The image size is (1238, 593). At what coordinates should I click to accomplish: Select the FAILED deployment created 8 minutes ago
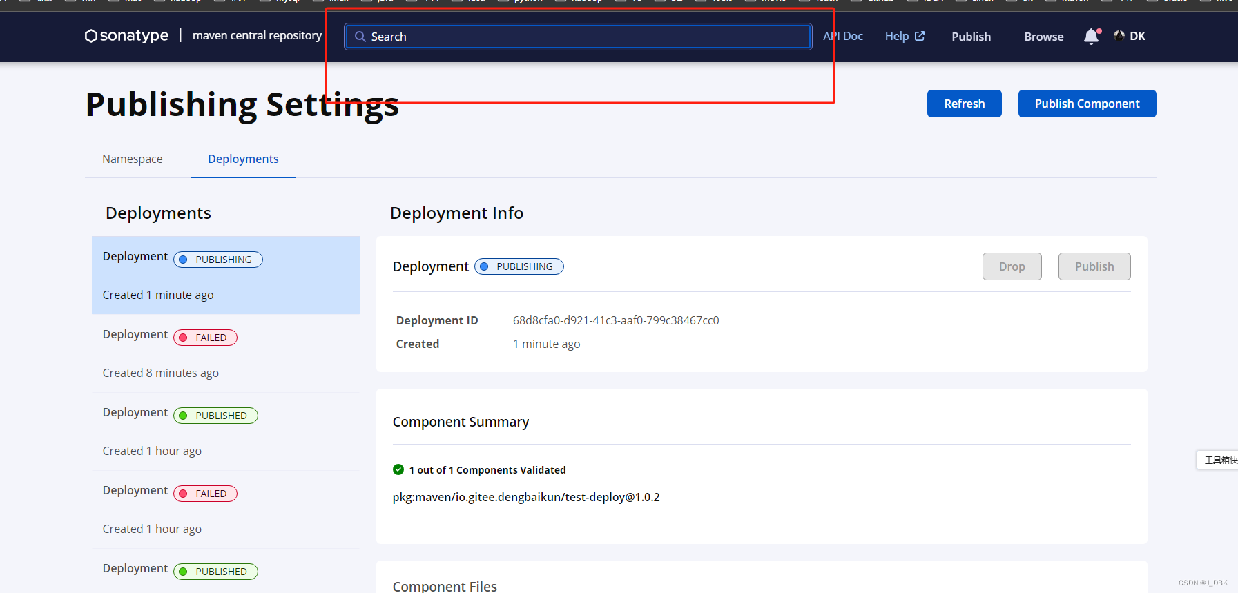click(226, 353)
